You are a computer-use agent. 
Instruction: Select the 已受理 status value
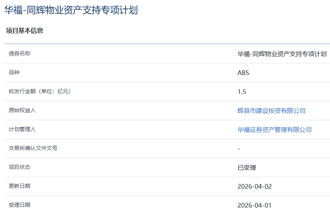pyautogui.click(x=247, y=167)
